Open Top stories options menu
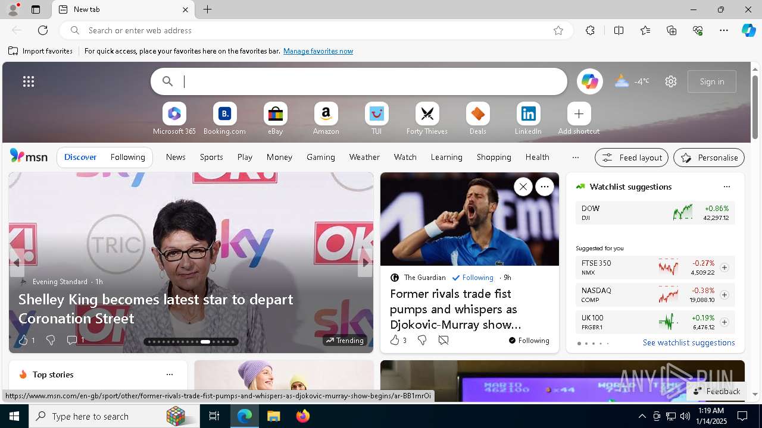The image size is (762, 428). click(170, 374)
